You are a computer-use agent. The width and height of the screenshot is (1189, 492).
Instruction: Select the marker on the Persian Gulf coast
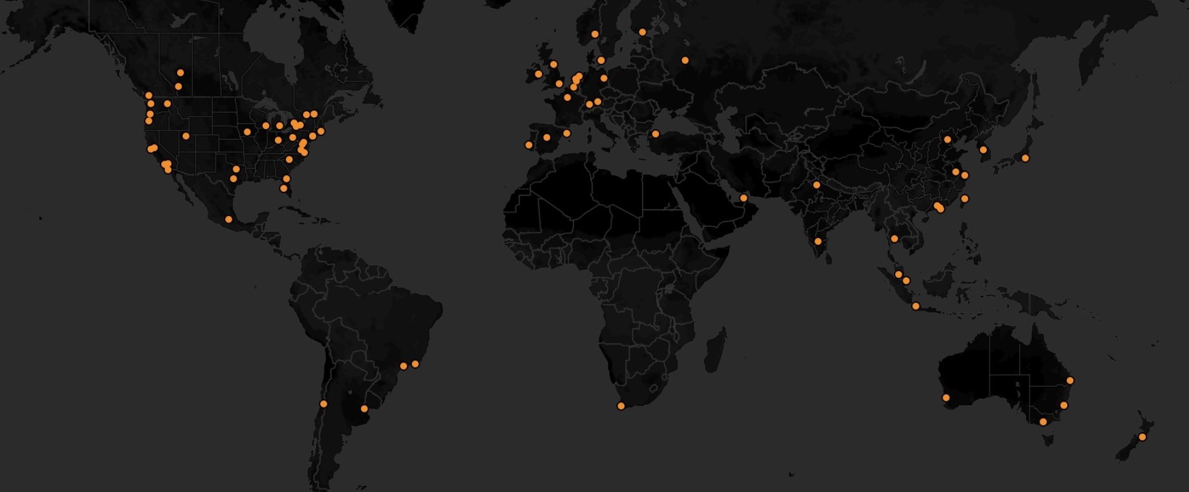click(x=743, y=198)
